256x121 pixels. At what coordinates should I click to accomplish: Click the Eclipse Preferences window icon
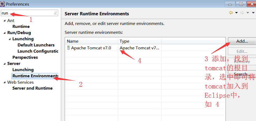2,4
